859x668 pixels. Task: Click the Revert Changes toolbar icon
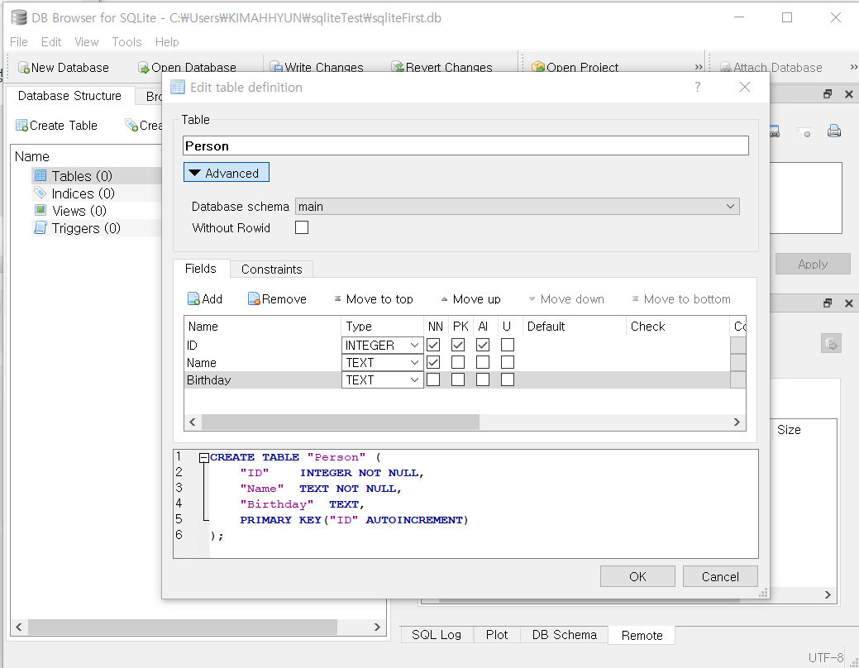point(397,68)
